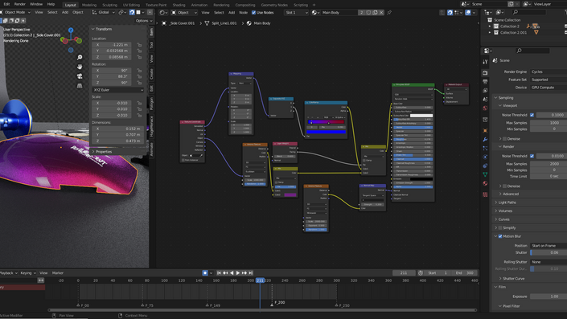Image resolution: width=567 pixels, height=319 pixels.
Task: Open the Physics properties tab icon
Action: coord(485,157)
